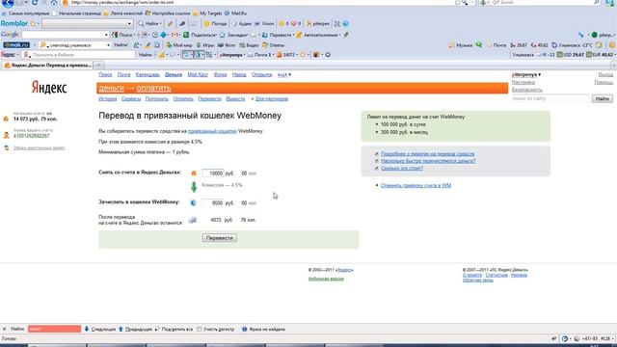Click the Rambler toolbar Аудио item
This screenshot has height=347, width=617.
click(241, 23)
